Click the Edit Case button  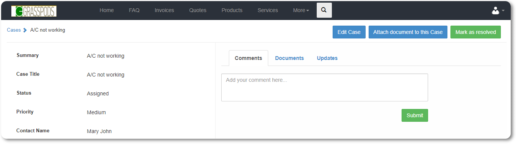click(x=349, y=32)
